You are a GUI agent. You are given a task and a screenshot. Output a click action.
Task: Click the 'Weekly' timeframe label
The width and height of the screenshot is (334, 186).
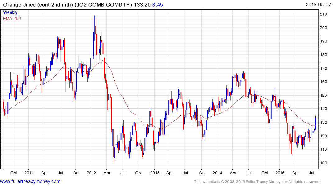click(x=10, y=12)
